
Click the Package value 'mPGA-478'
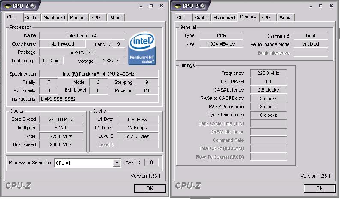click(82, 52)
